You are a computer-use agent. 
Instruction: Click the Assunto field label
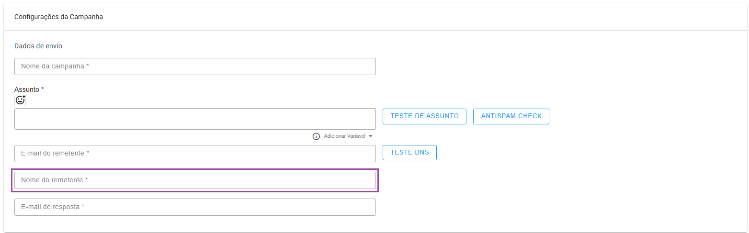coord(27,89)
